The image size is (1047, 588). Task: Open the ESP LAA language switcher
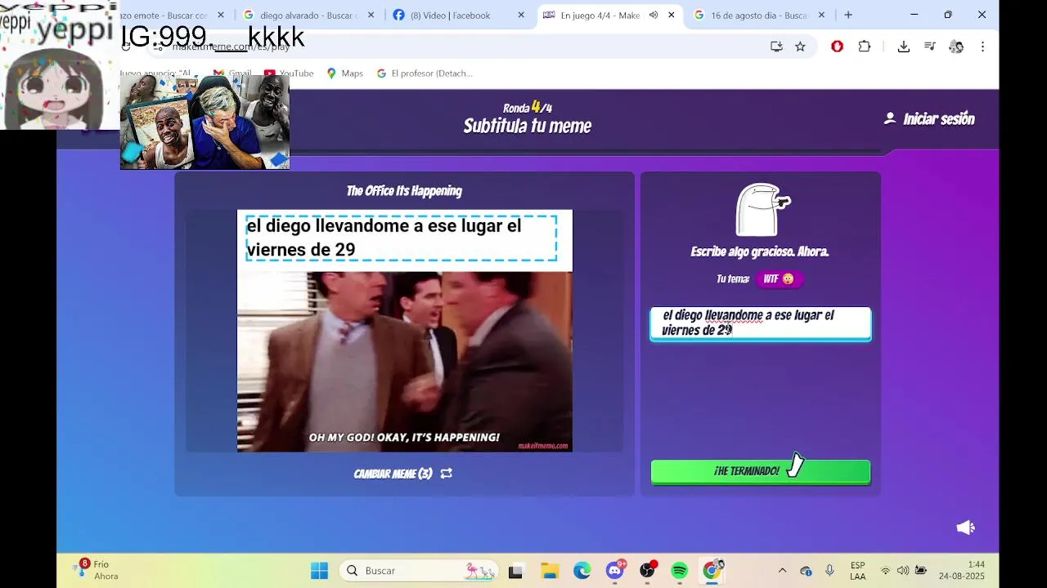tap(858, 571)
